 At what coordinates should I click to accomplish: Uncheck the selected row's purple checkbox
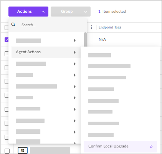point(7,40)
